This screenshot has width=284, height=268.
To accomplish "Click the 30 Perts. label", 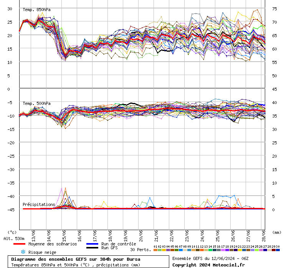I will (x=140, y=250).
